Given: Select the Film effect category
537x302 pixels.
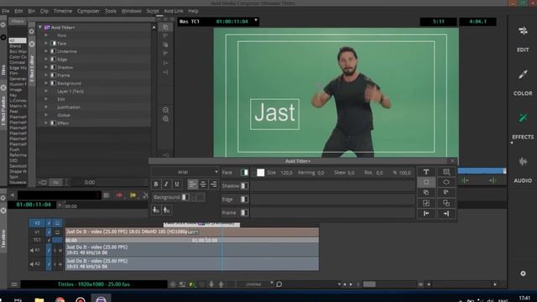Looking at the screenshot, I should pos(13,73).
